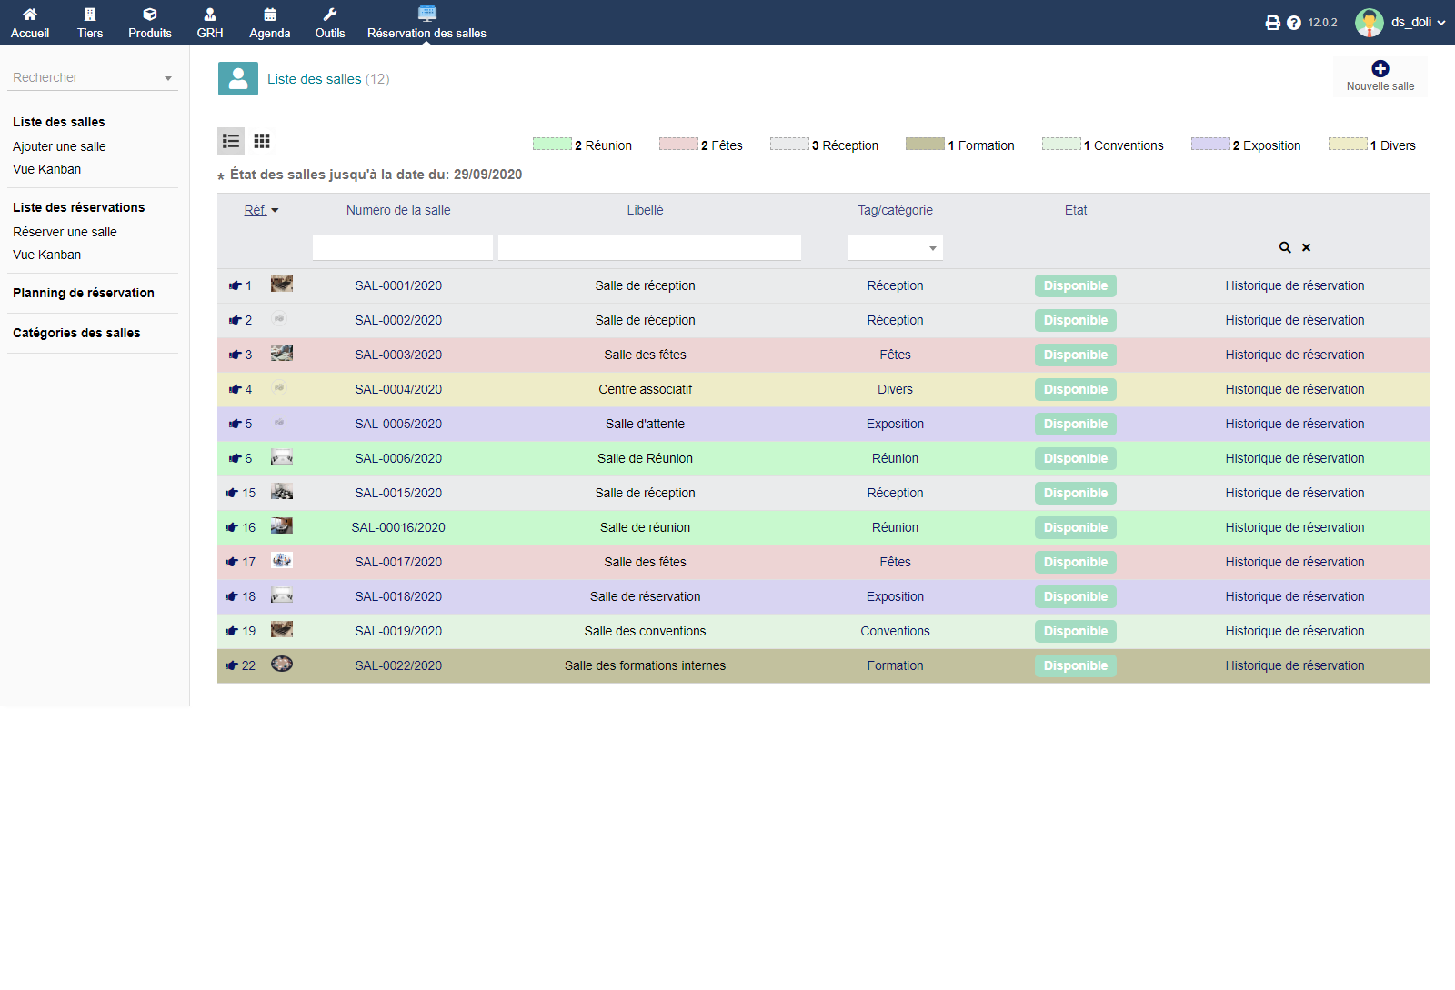The width and height of the screenshot is (1455, 990).
Task: Click the Nouvelle salle plus icon
Action: click(x=1380, y=69)
